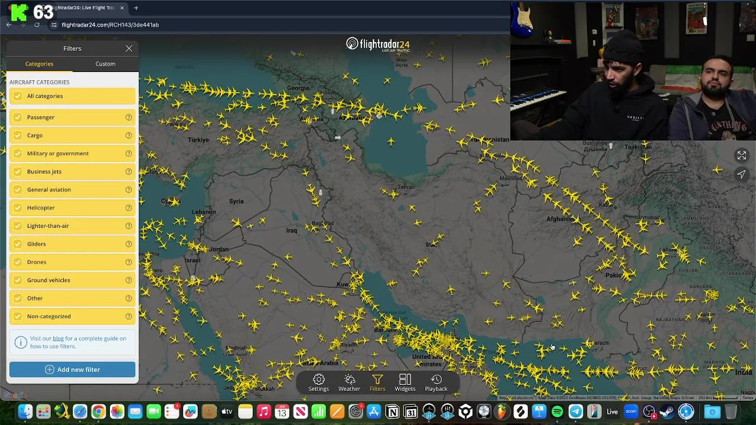The image size is (756, 425).
Task: Click help icon next to Military or government
Action: (128, 153)
